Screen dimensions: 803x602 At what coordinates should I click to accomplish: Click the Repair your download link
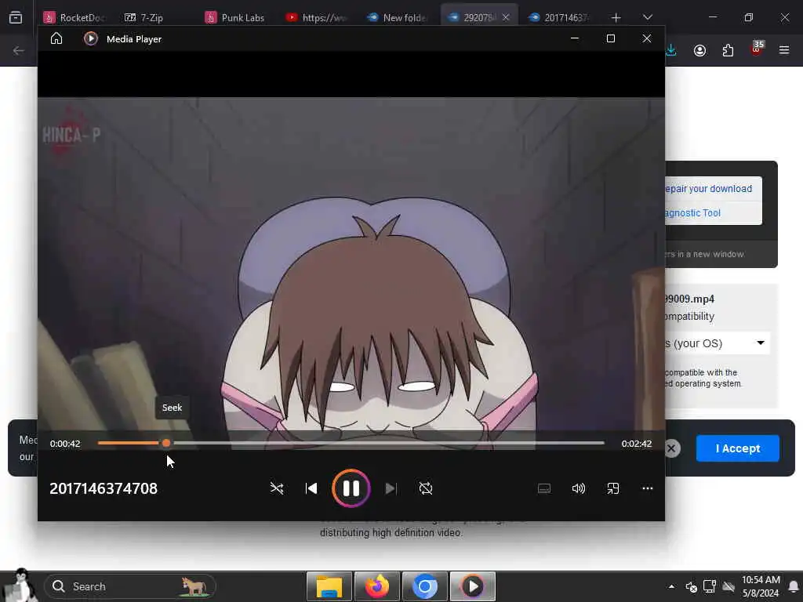(709, 189)
